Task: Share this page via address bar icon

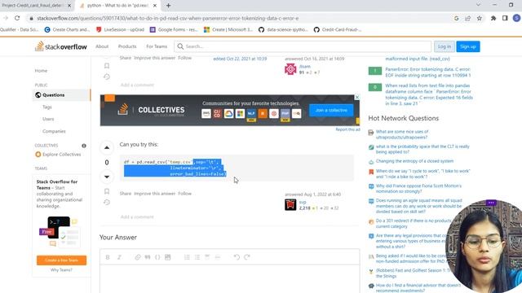Action: coord(467,18)
